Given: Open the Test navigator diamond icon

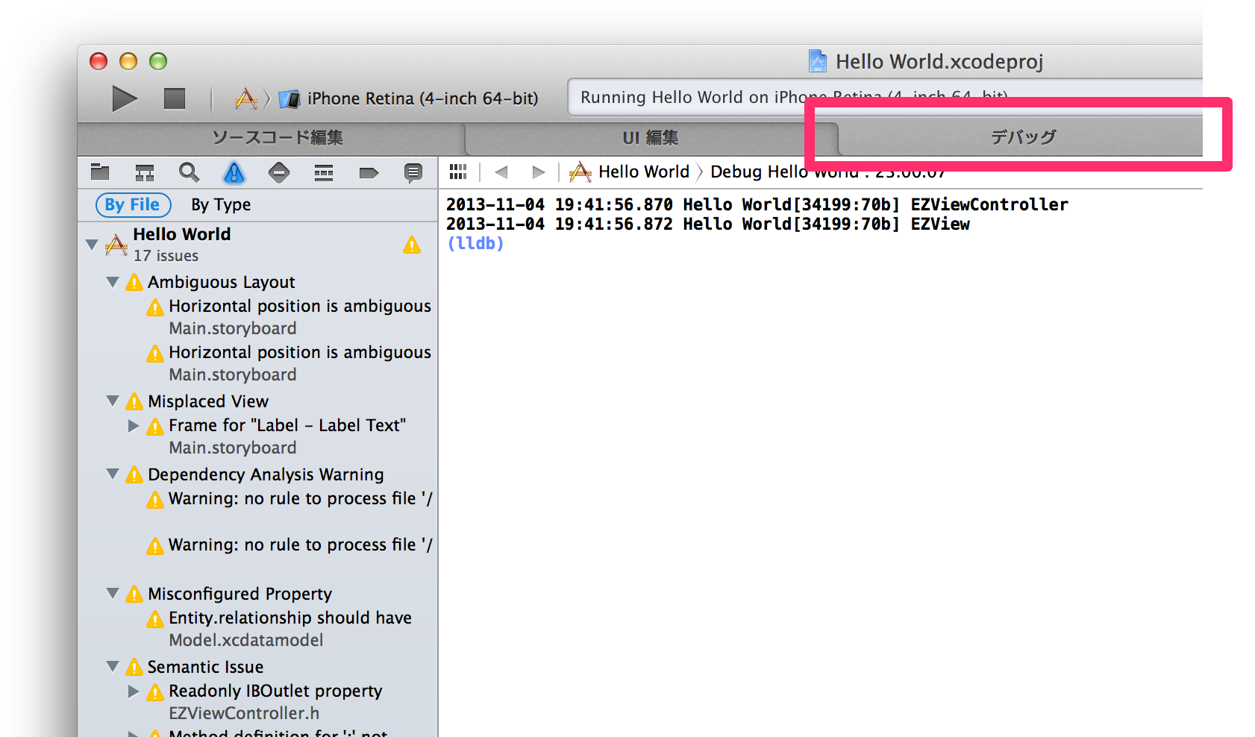Looking at the screenshot, I should click(x=279, y=173).
